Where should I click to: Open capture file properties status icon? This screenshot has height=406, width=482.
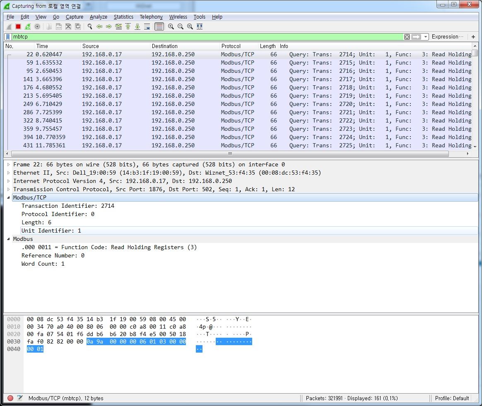click(20, 398)
